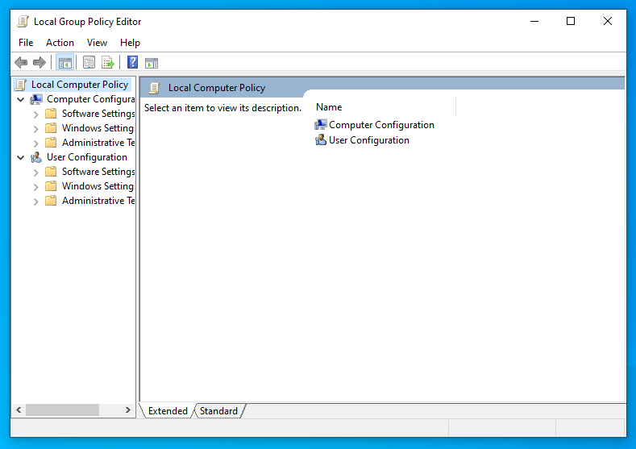The height and width of the screenshot is (449, 636).
Task: Collapse the User Configuration tree node
Action: click(21, 158)
